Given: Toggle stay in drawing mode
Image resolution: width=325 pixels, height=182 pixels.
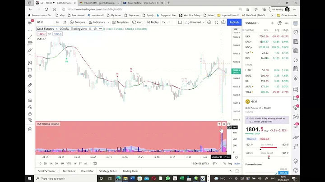Looking at the screenshot, I should pos(30,107).
